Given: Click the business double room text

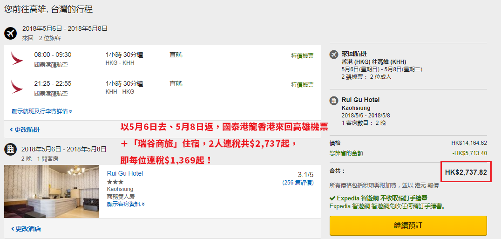Looking at the screenshot, I should [x=120, y=197].
